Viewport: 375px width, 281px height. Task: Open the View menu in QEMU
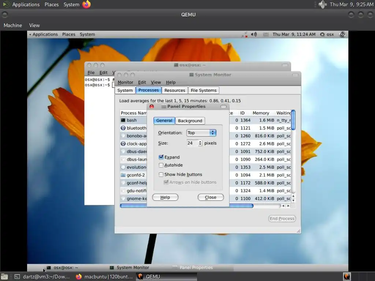coord(34,25)
